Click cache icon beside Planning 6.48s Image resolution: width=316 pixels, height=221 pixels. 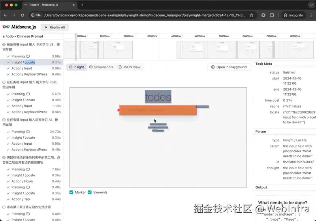(x=28, y=214)
